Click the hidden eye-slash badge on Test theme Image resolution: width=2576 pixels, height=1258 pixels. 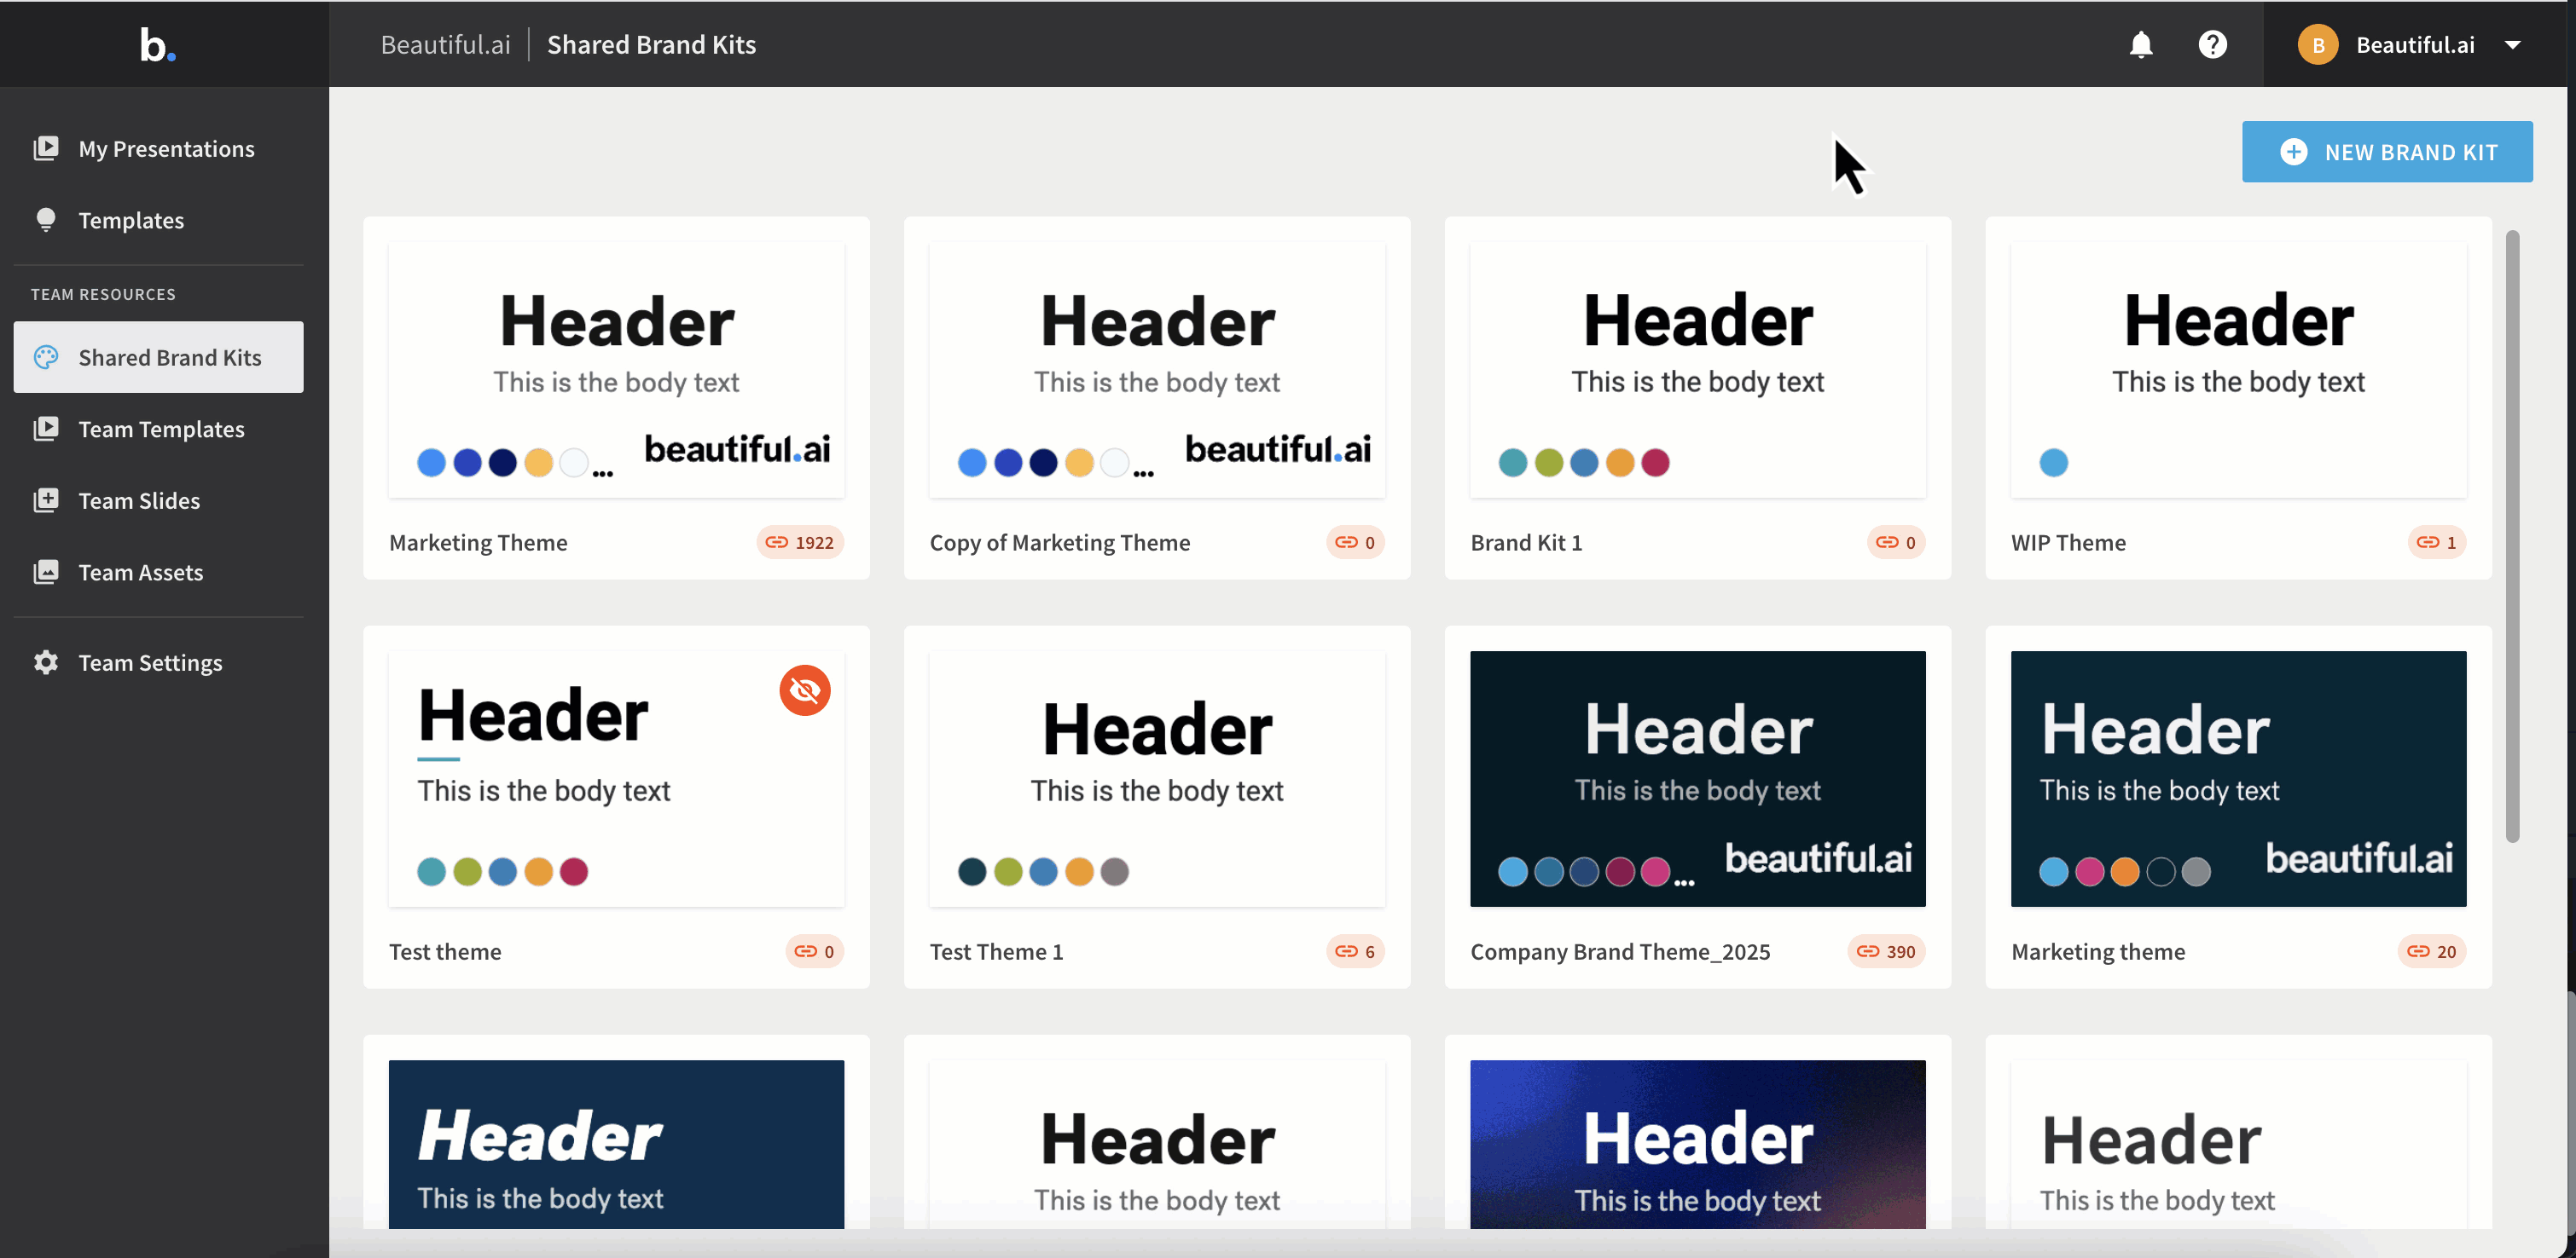pyautogui.click(x=805, y=690)
